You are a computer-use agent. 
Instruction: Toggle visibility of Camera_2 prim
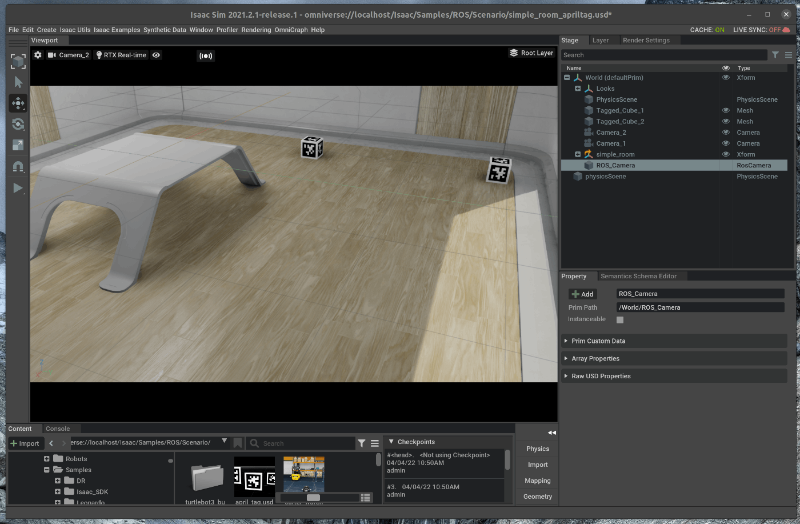pyautogui.click(x=726, y=132)
